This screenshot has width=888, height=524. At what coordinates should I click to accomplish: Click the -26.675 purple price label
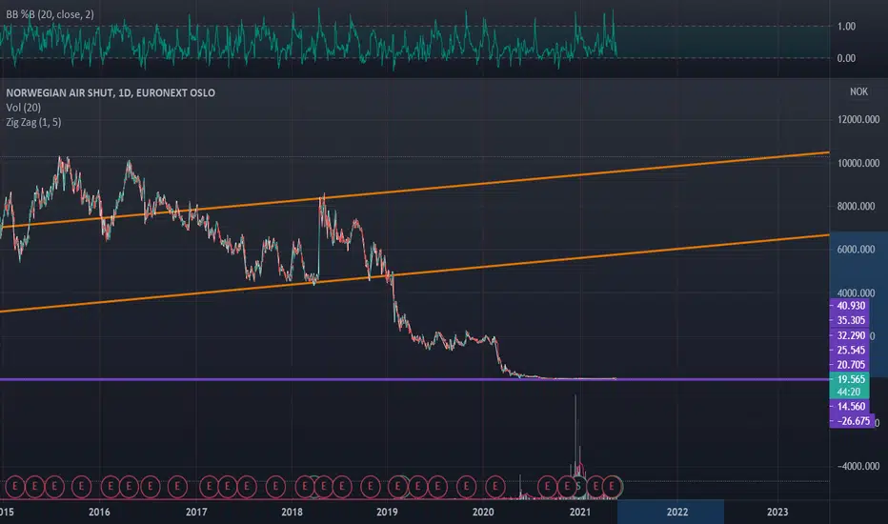(x=852, y=421)
